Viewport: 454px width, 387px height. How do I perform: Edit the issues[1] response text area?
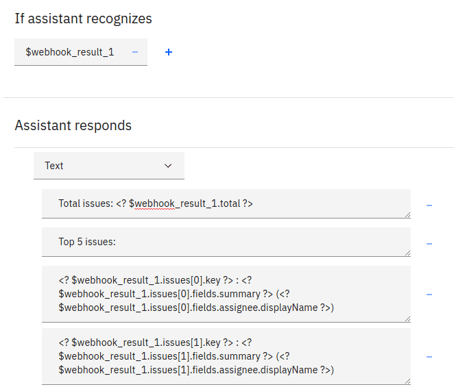coord(226,356)
